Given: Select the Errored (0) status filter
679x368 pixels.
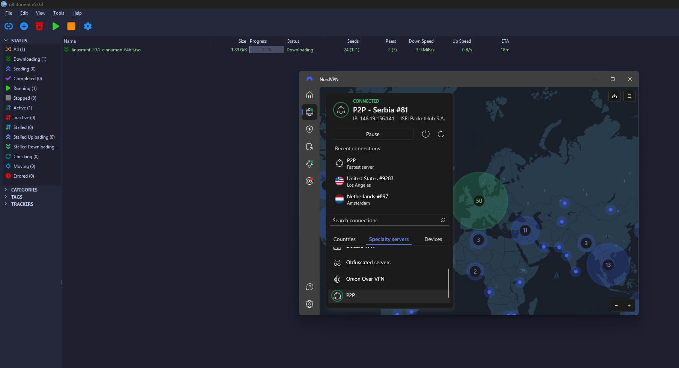Looking at the screenshot, I should 32,176.
